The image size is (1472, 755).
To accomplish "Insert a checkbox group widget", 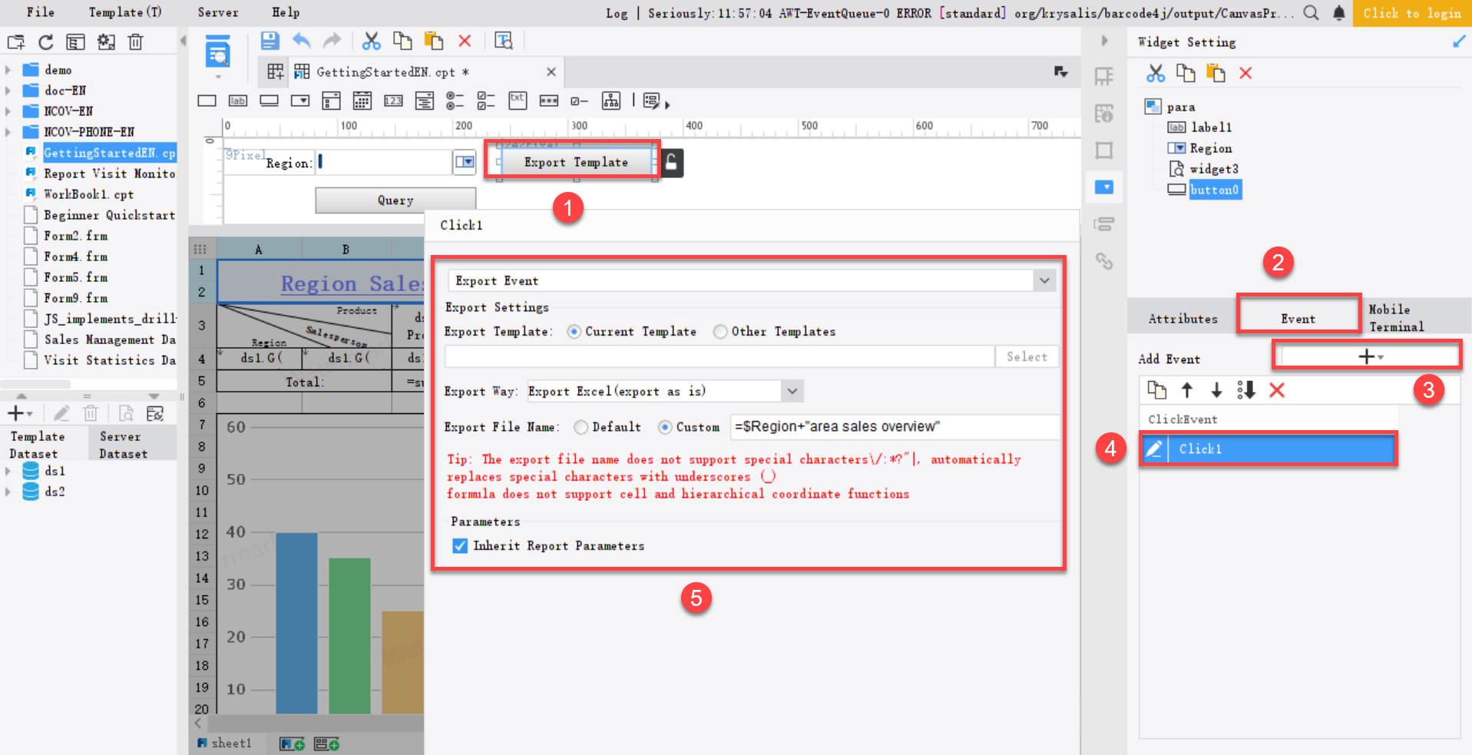I will click(x=486, y=101).
